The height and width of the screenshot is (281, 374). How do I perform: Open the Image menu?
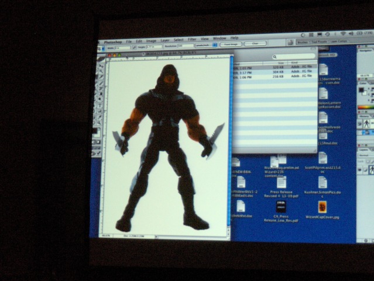151,41
